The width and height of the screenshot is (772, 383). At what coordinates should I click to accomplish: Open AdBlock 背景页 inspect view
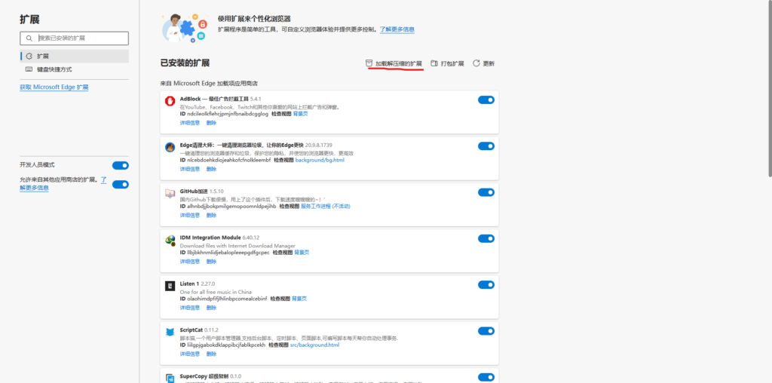(x=300, y=114)
